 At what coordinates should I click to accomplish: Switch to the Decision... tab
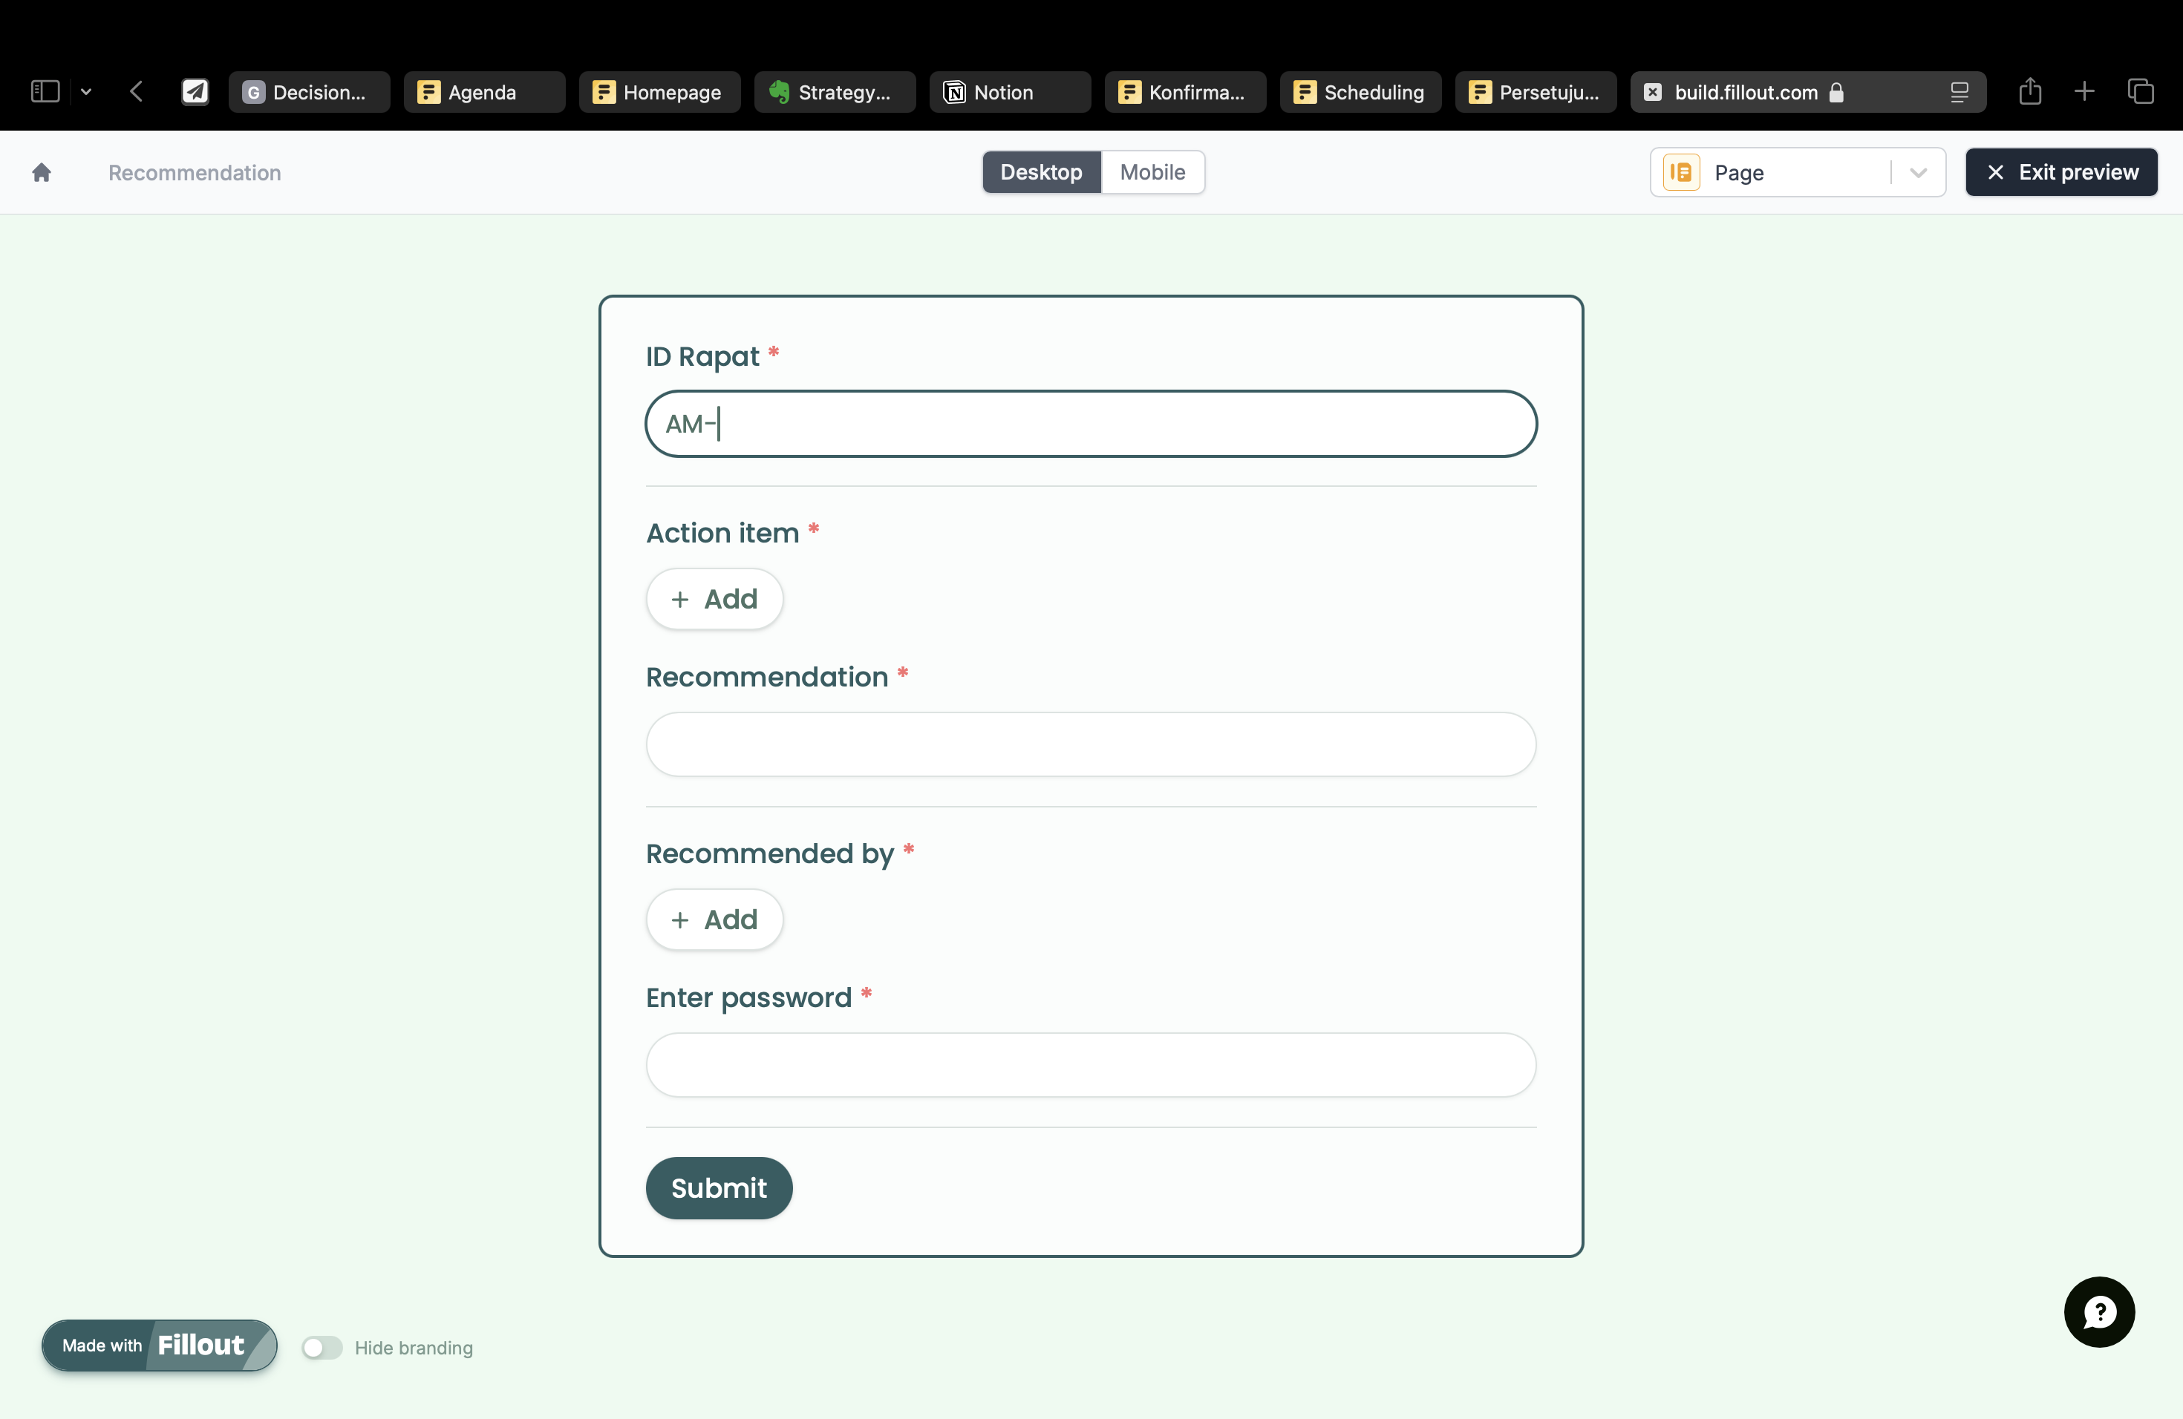(x=309, y=92)
